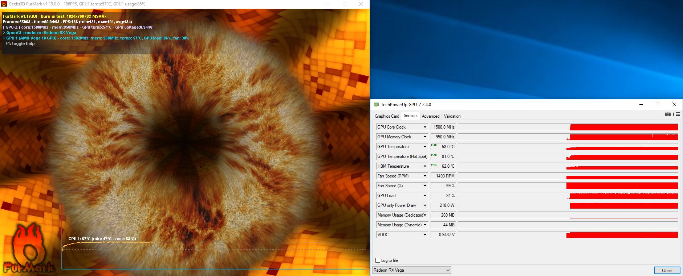Click the MAX indicator beside the 81.0 °C value
Viewport: 683px width, 276px height.
pos(434,155)
